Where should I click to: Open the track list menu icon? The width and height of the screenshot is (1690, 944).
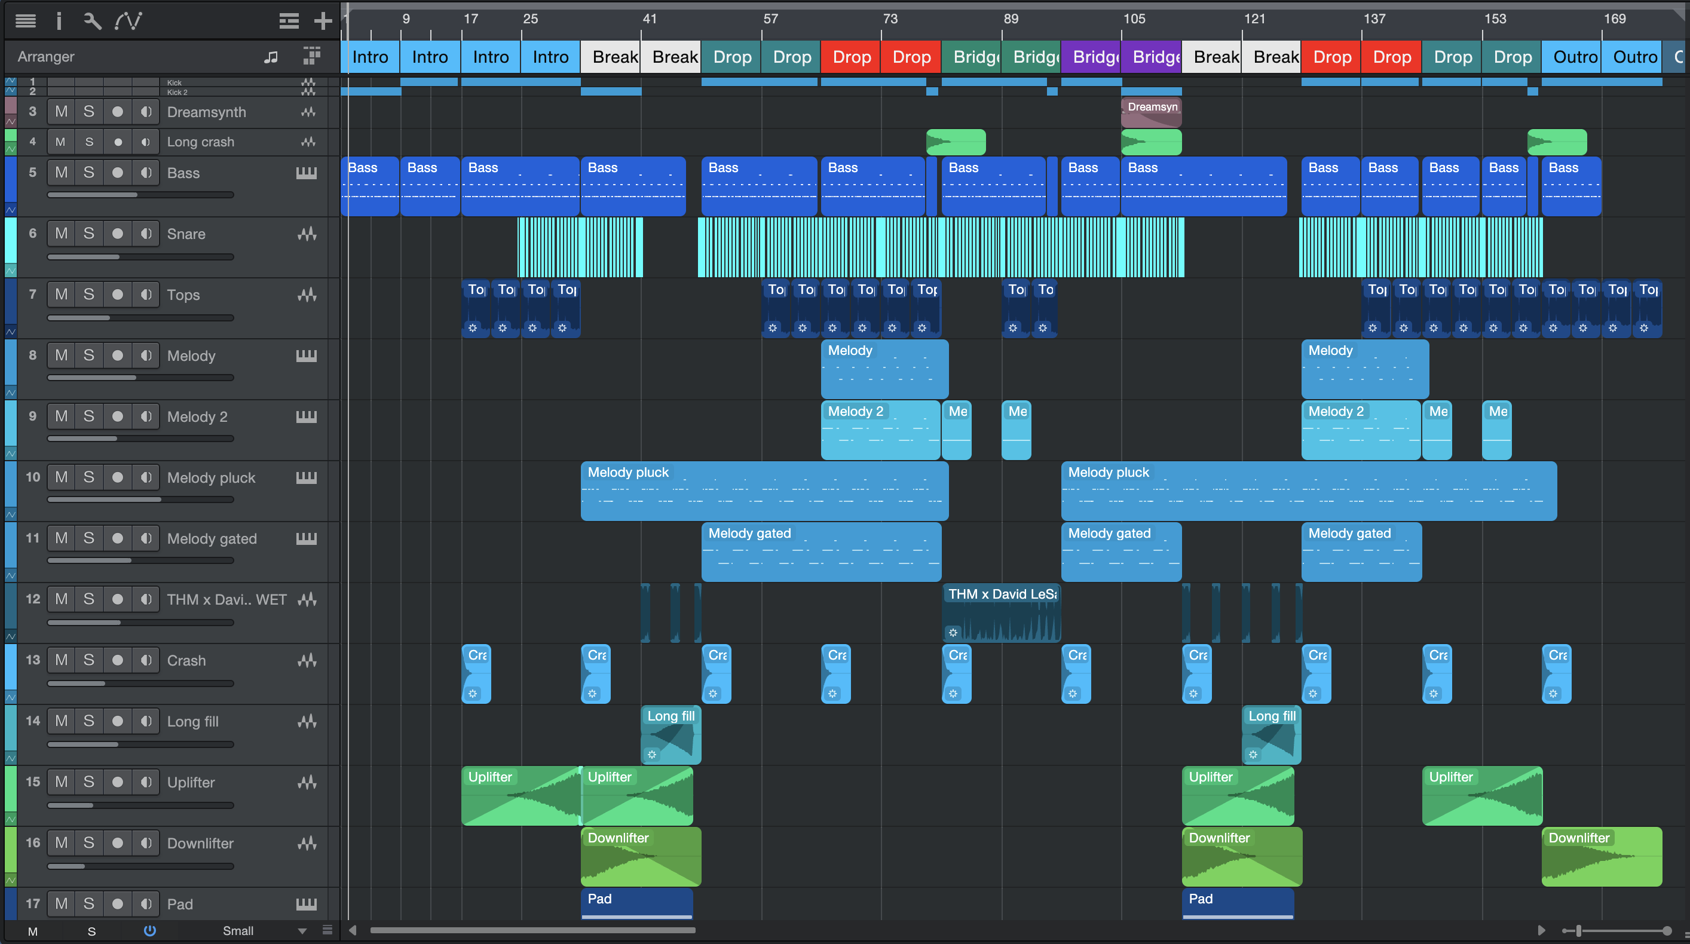26,21
